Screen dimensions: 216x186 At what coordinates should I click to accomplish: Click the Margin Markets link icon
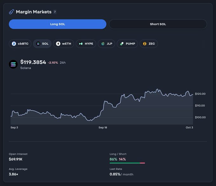pos(11,12)
